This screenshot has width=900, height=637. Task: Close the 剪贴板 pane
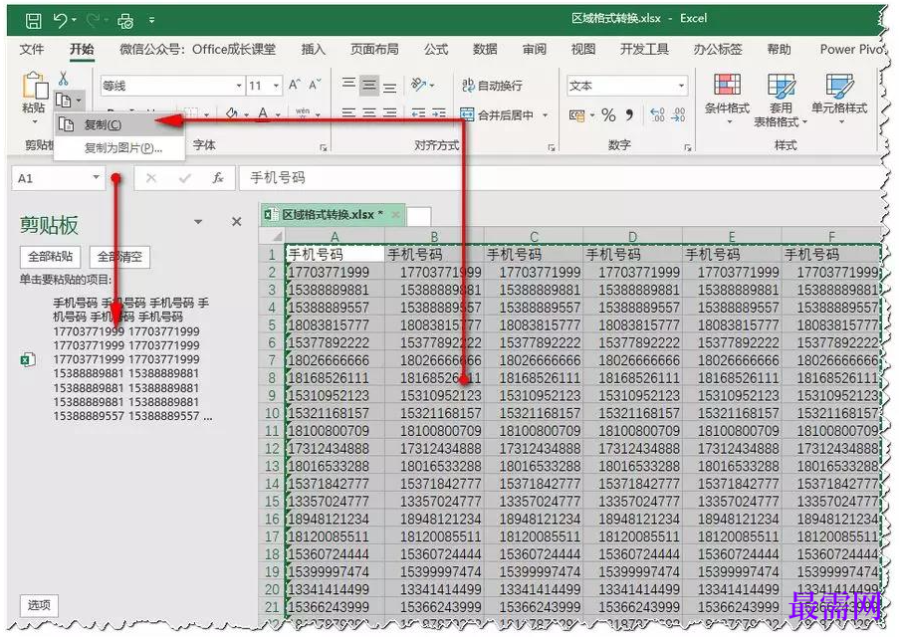[237, 222]
